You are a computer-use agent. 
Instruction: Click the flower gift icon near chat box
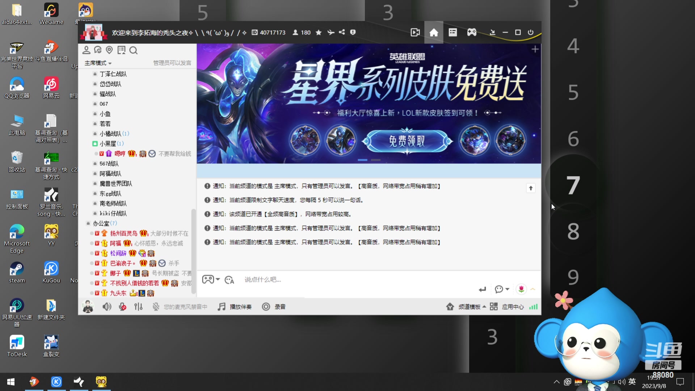coord(521,289)
